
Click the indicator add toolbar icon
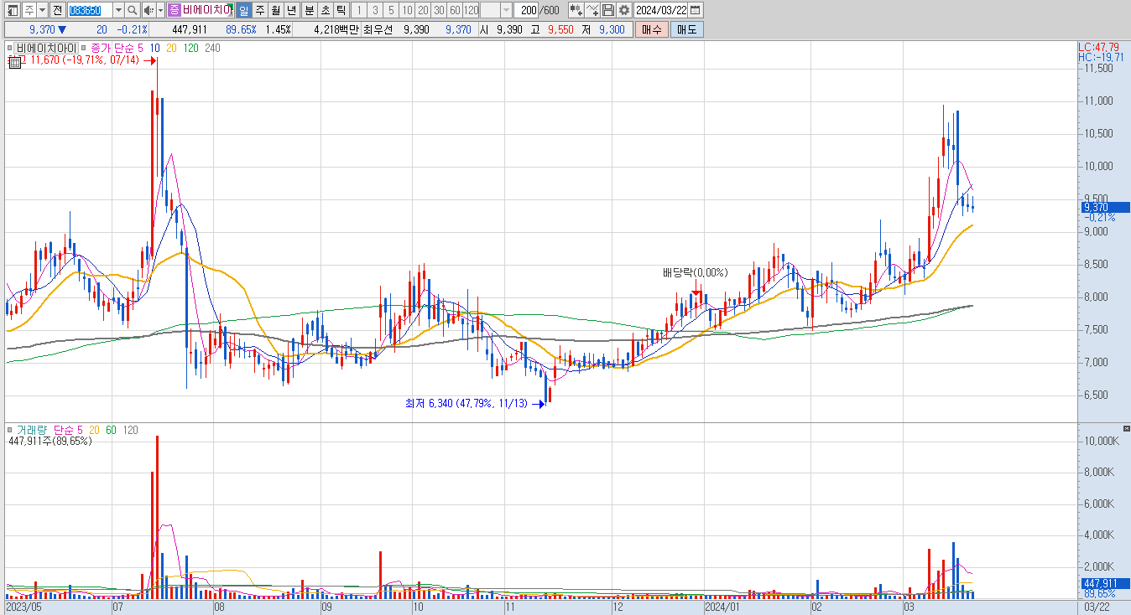tap(576, 10)
